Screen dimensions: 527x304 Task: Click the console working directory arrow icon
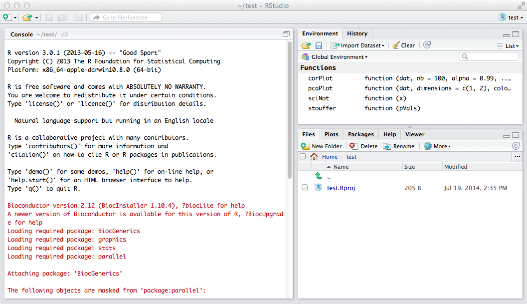(64, 34)
